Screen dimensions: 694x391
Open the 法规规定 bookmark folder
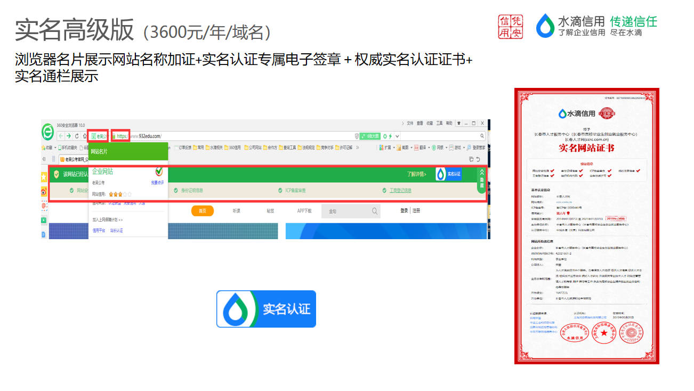tap(306, 147)
